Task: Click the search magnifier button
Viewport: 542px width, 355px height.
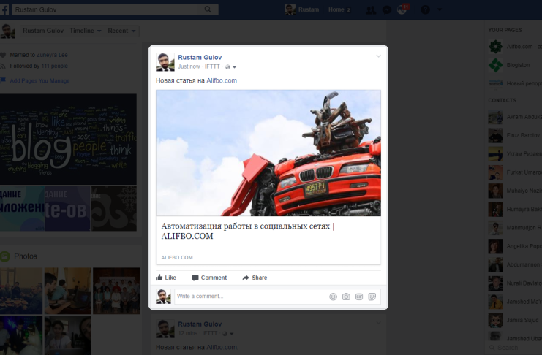Action: point(208,9)
